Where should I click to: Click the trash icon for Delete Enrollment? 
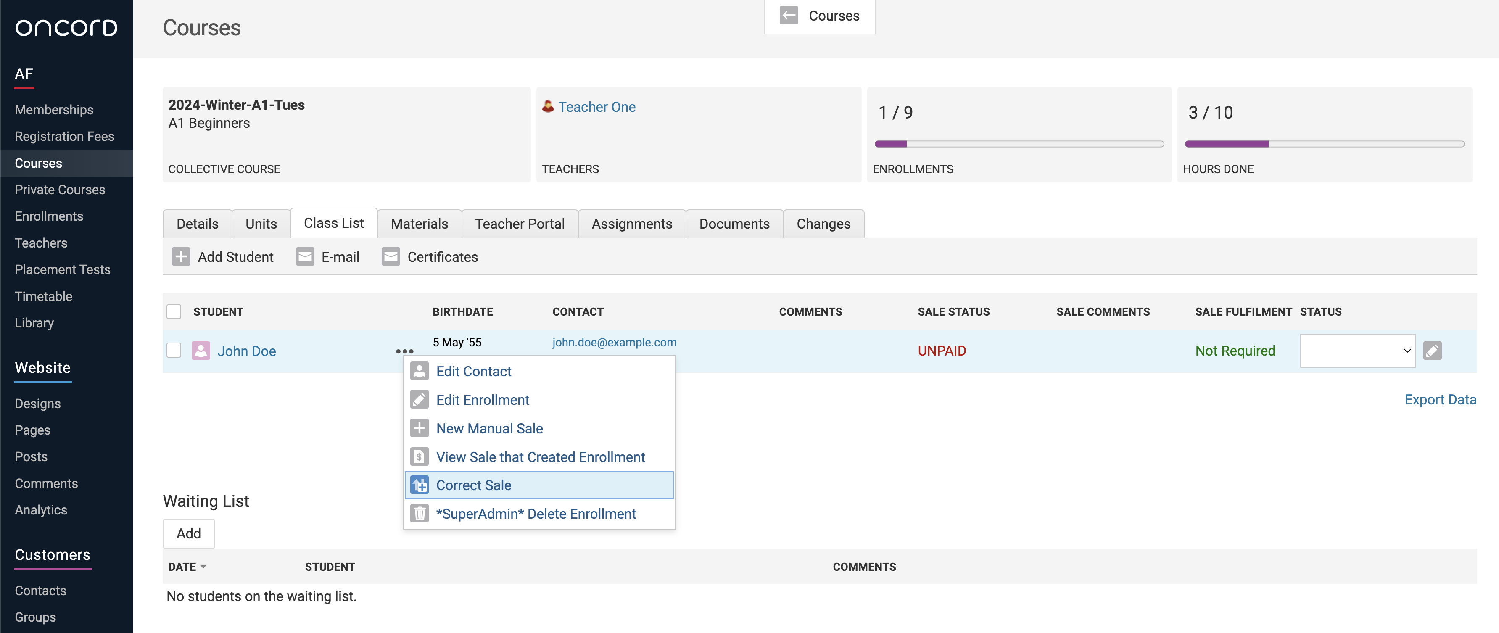pos(419,514)
